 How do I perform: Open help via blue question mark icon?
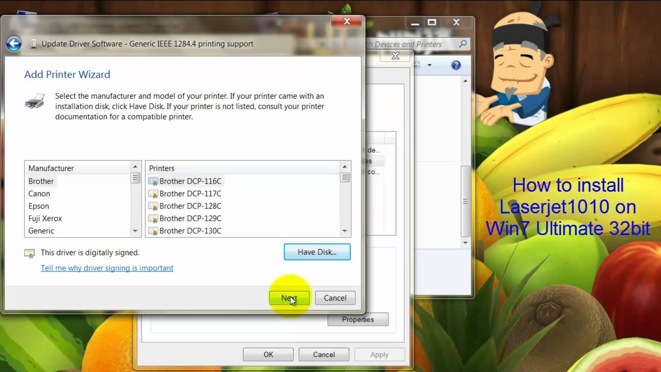point(455,65)
